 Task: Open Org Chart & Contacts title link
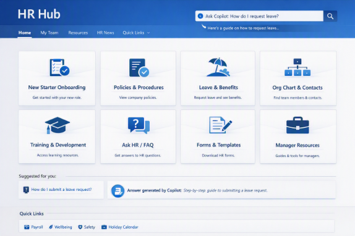click(x=297, y=88)
